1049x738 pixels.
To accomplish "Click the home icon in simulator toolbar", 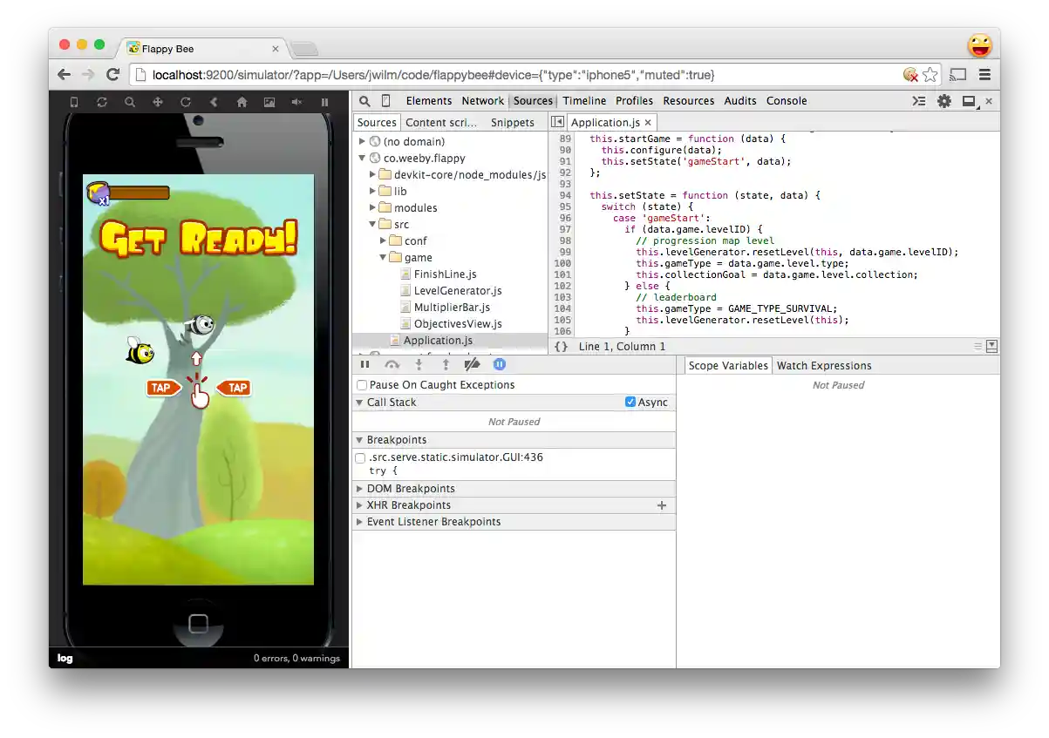I will [242, 102].
